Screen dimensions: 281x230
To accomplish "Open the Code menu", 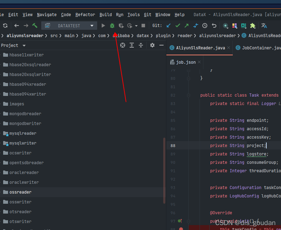I will 66,15.
